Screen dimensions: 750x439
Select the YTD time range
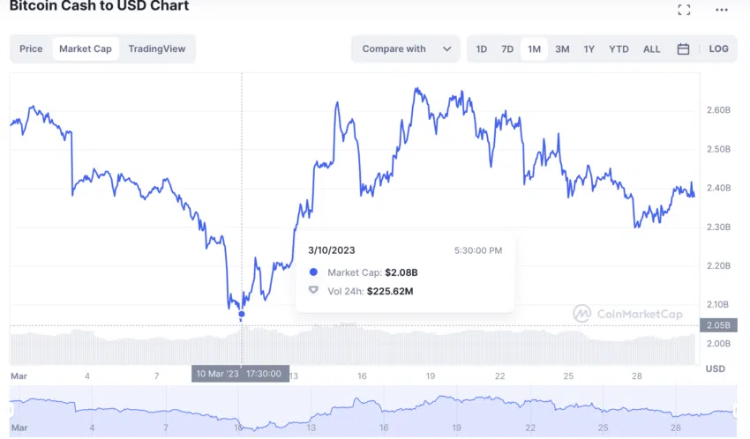pos(619,49)
